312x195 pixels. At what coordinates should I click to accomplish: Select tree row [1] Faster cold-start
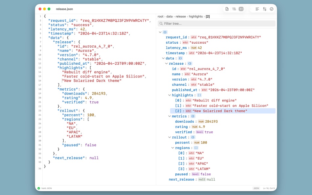click(x=223, y=106)
